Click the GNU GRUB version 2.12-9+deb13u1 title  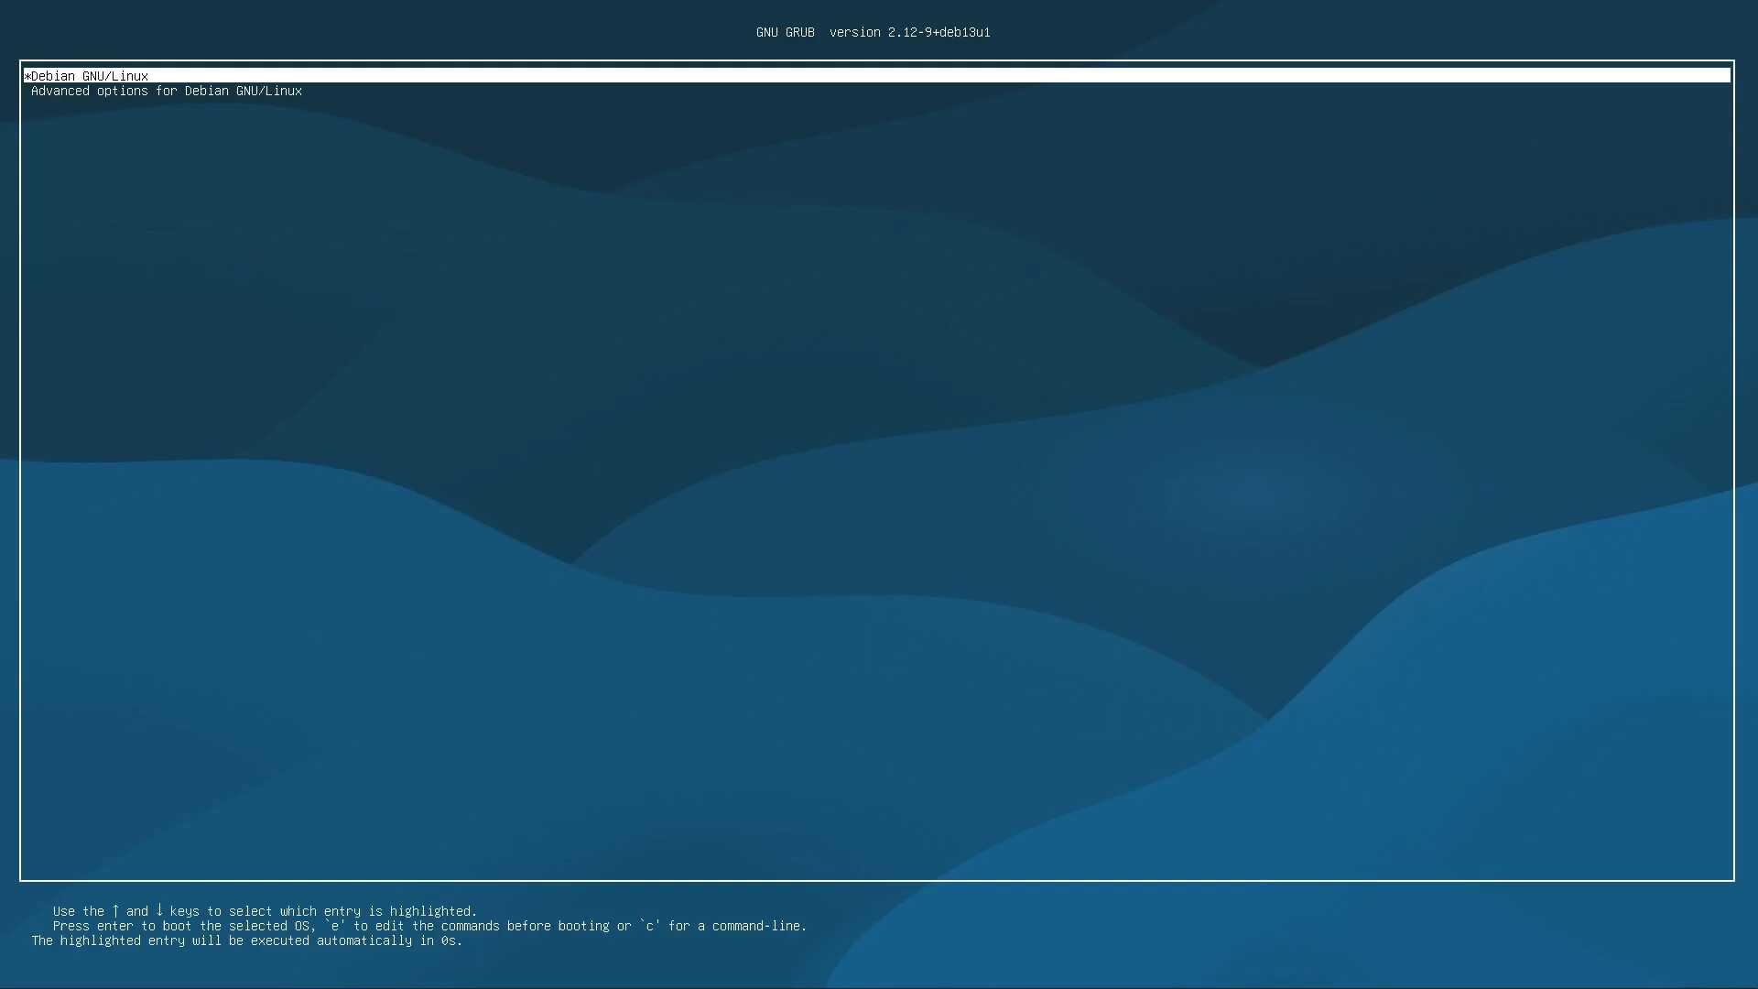point(873,32)
